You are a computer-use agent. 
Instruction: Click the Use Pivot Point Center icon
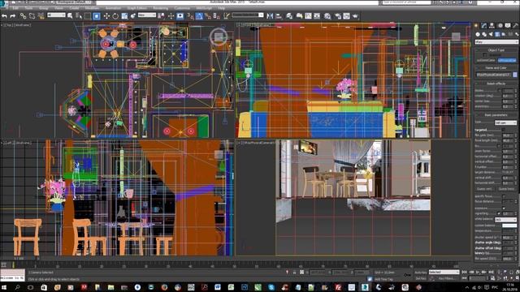point(161,15)
